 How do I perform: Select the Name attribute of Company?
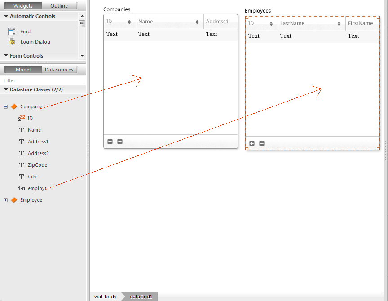pyautogui.click(x=34, y=130)
